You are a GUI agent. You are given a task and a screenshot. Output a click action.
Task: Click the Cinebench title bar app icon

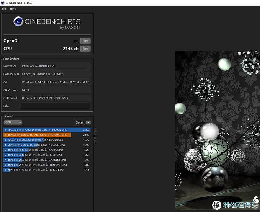3,3
